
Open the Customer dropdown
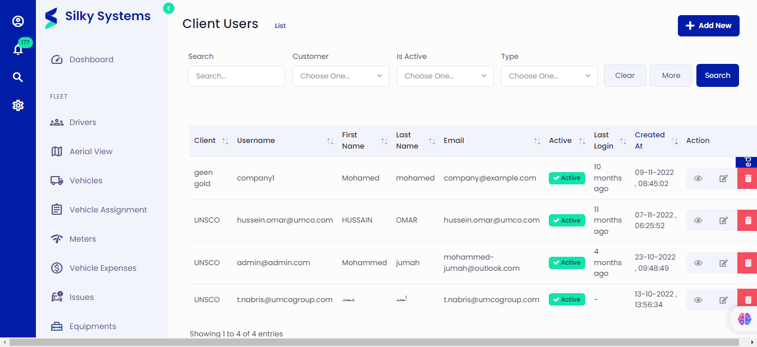(x=340, y=76)
